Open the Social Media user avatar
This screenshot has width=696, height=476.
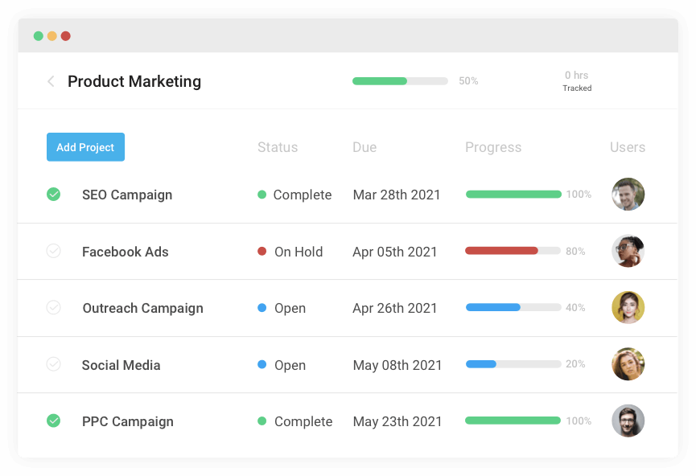pos(628,364)
